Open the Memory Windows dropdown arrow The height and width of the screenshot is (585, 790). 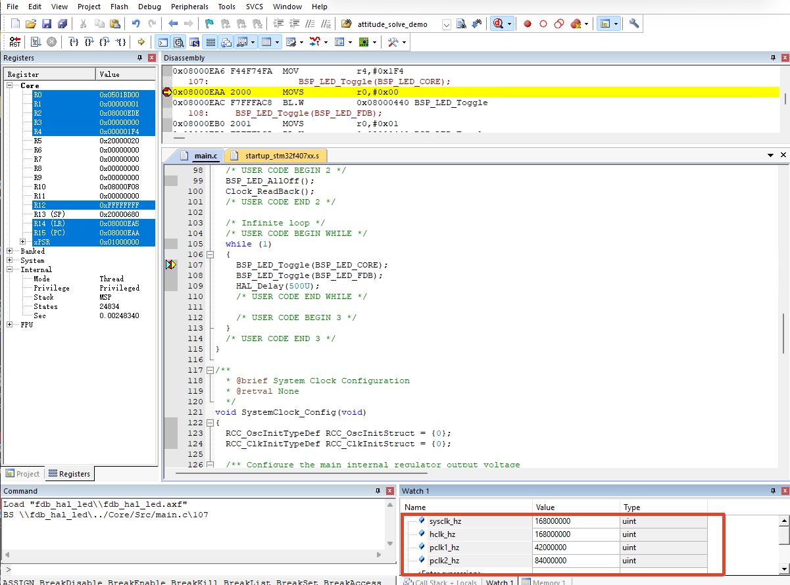pyautogui.click(x=278, y=42)
